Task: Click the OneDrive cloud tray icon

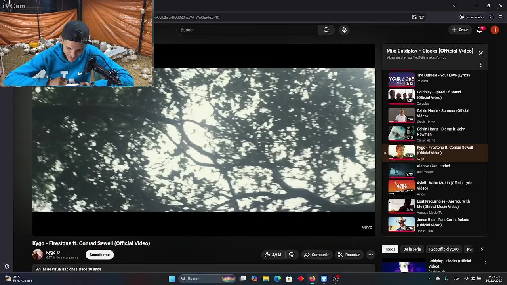Action: pyautogui.click(x=438, y=279)
